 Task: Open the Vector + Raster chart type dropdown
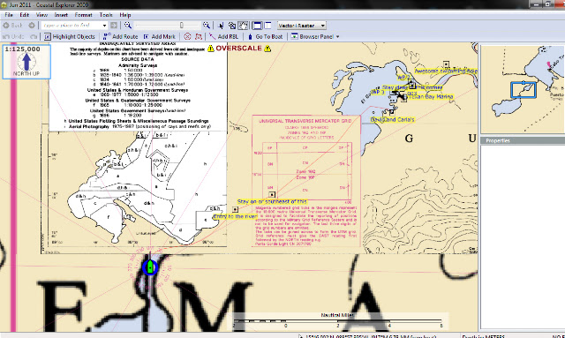tap(302, 26)
